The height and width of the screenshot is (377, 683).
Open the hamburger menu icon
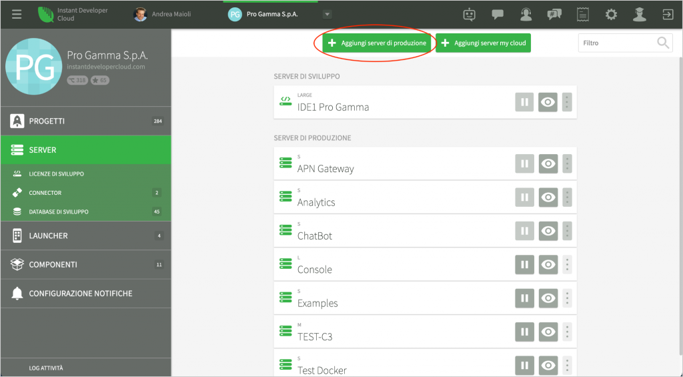(x=17, y=15)
